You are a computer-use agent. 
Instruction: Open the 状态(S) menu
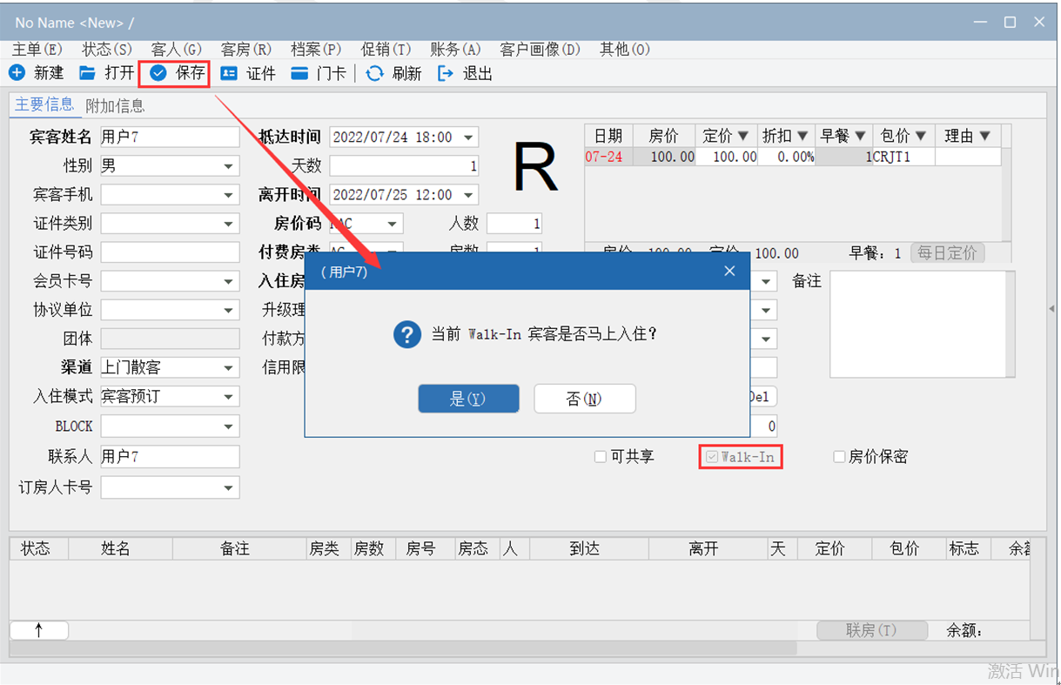point(107,49)
